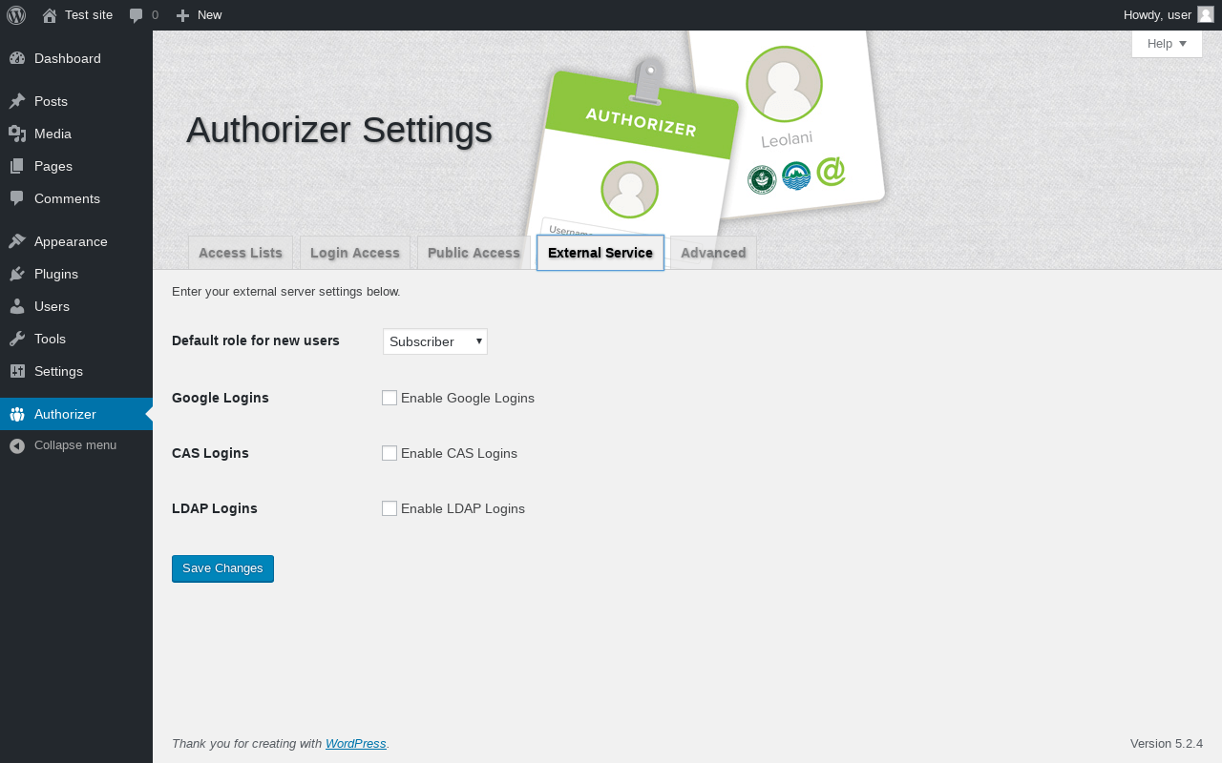Click the Enable CAS Logins label text

pos(459,453)
